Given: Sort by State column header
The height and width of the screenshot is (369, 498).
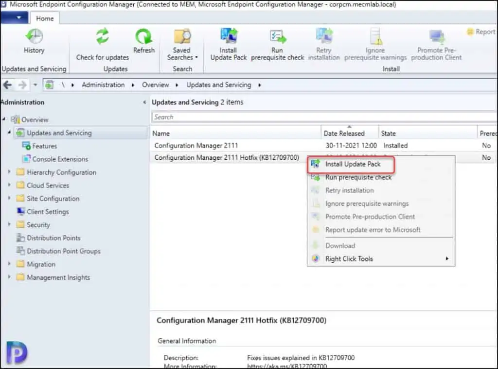Looking at the screenshot, I should point(428,134).
